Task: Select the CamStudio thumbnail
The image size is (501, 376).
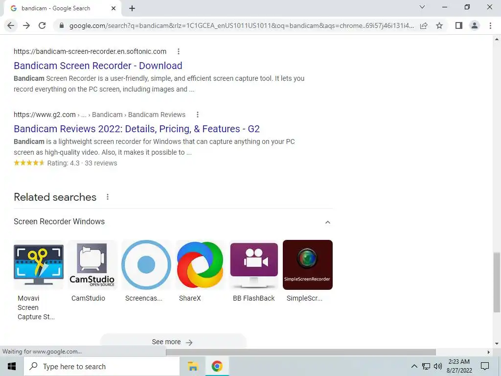Action: tap(92, 265)
